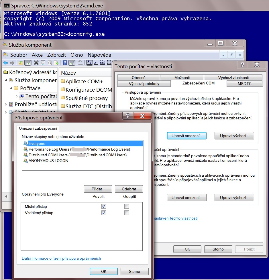Expand the Prohlížeč událostí tree node
The image size is (269, 280).
[6, 104]
